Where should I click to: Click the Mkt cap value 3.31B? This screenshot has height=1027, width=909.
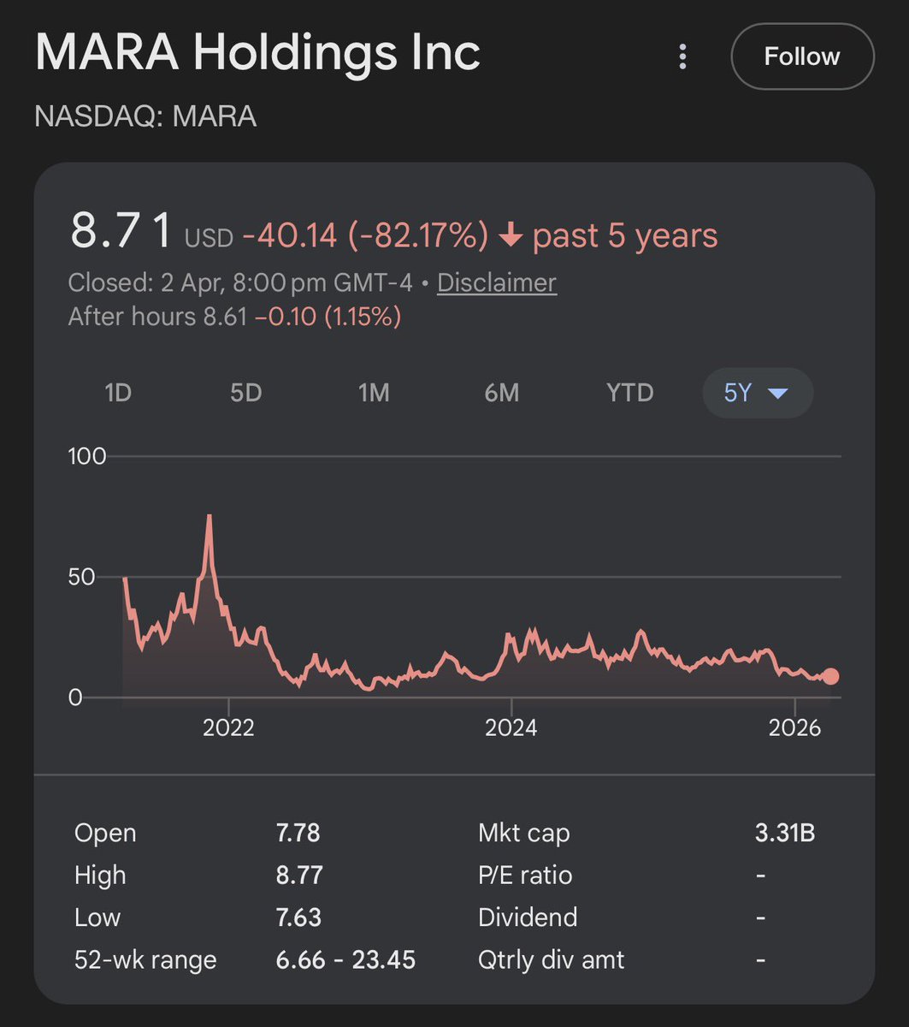785,833
